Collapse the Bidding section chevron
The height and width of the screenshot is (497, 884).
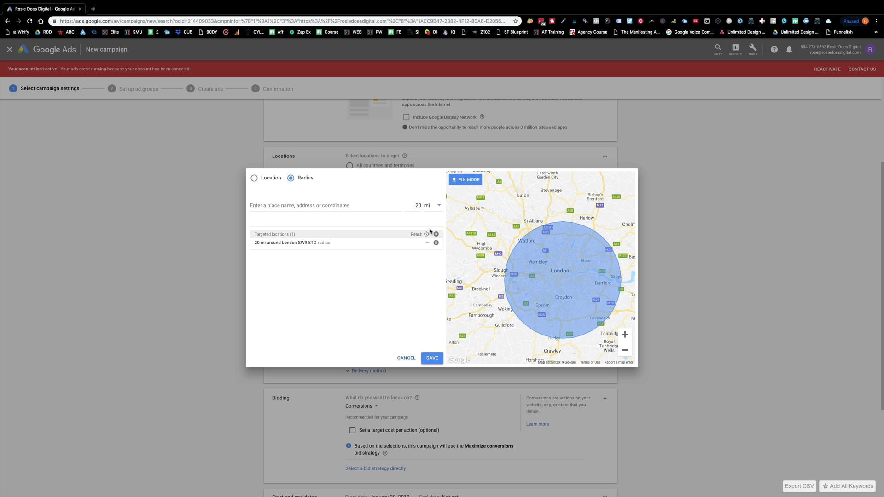coord(605,398)
